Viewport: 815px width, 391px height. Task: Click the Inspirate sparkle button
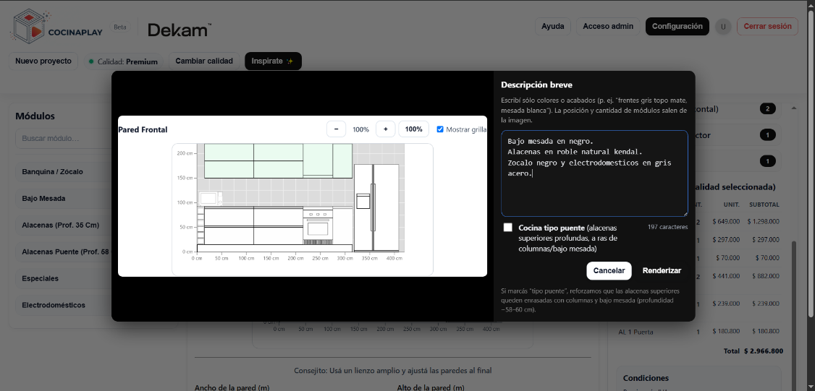[x=272, y=61]
